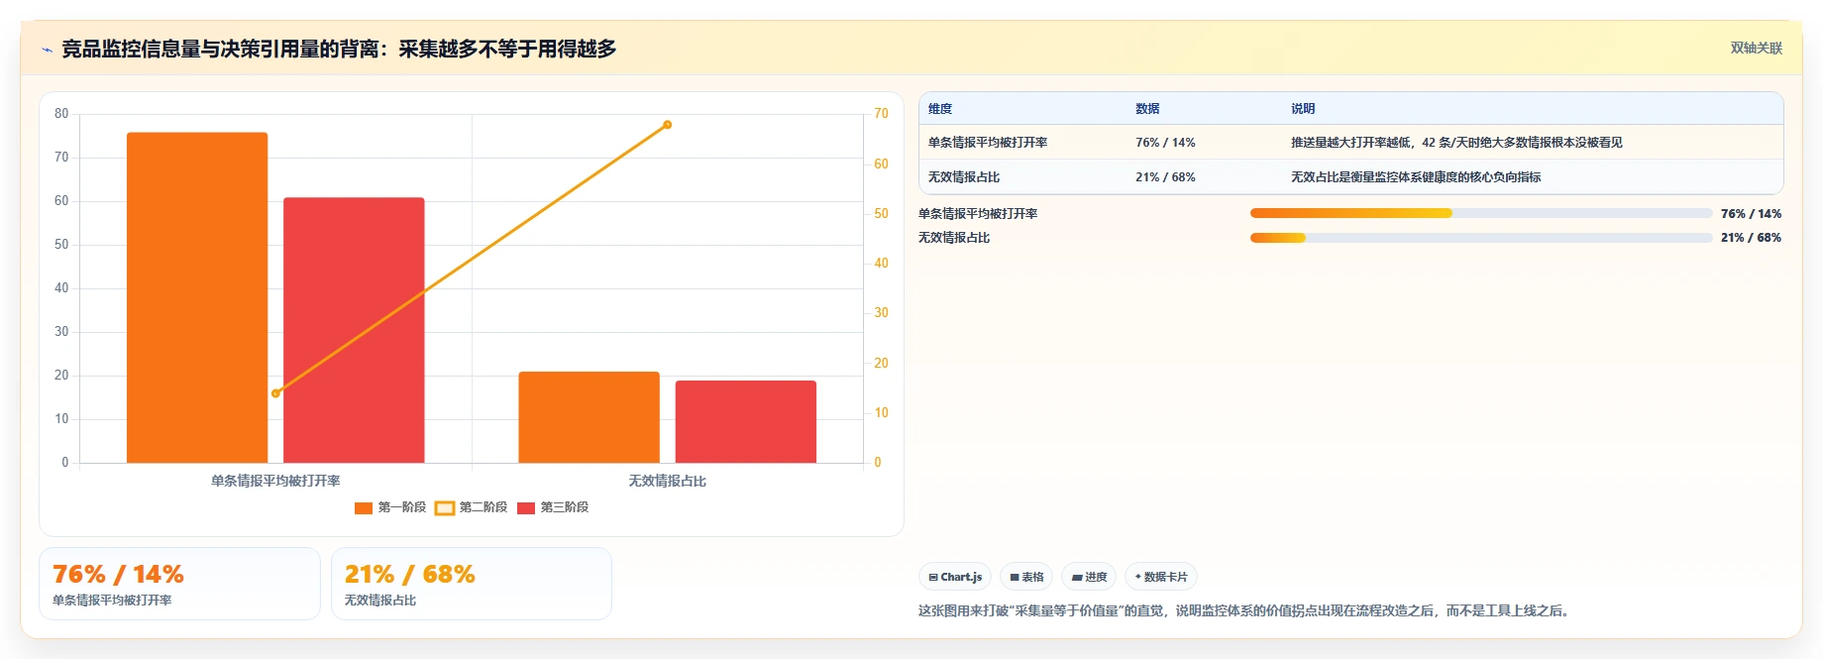Click the lightning icon beside the title
Screen dimensions: 1823x659
[47, 50]
